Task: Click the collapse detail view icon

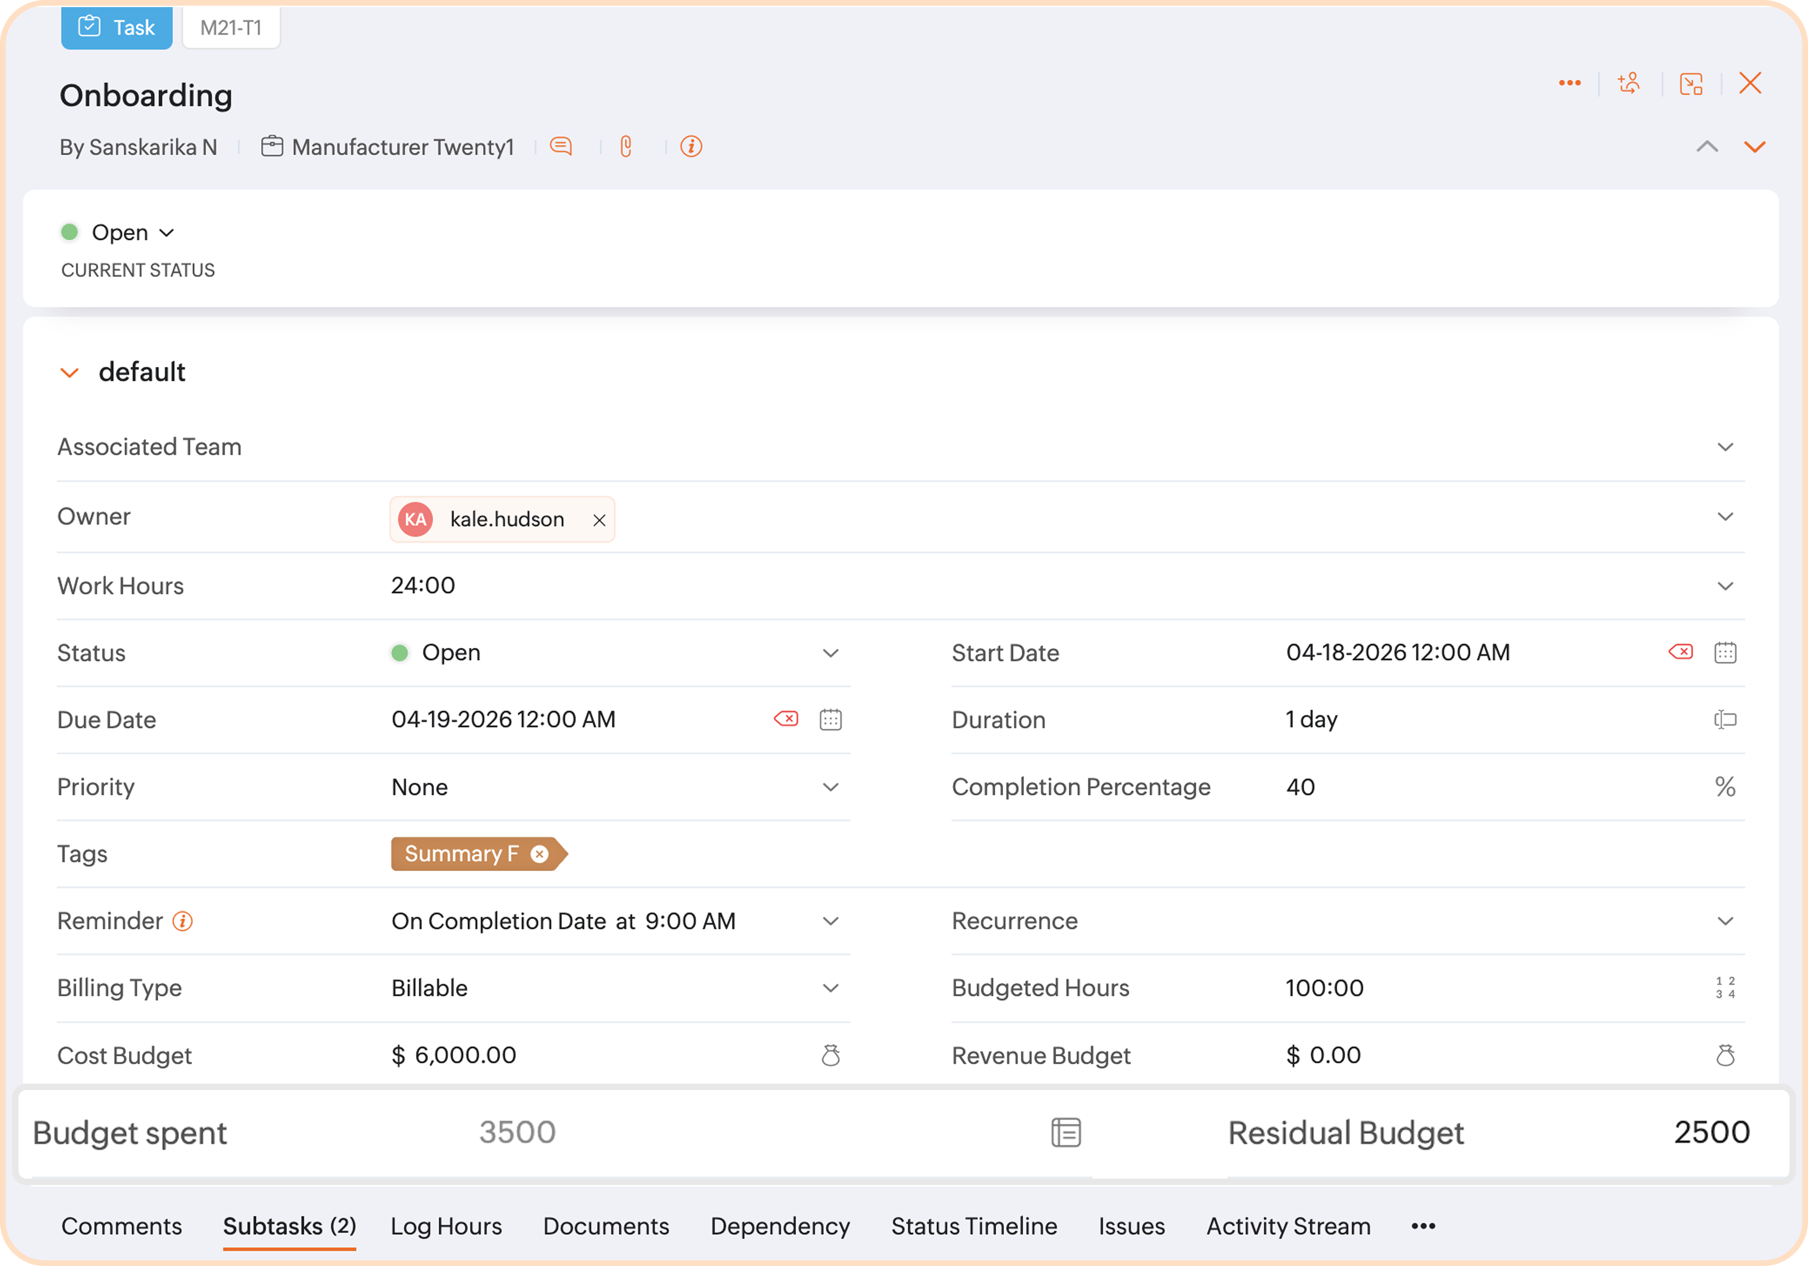Action: click(x=1691, y=83)
